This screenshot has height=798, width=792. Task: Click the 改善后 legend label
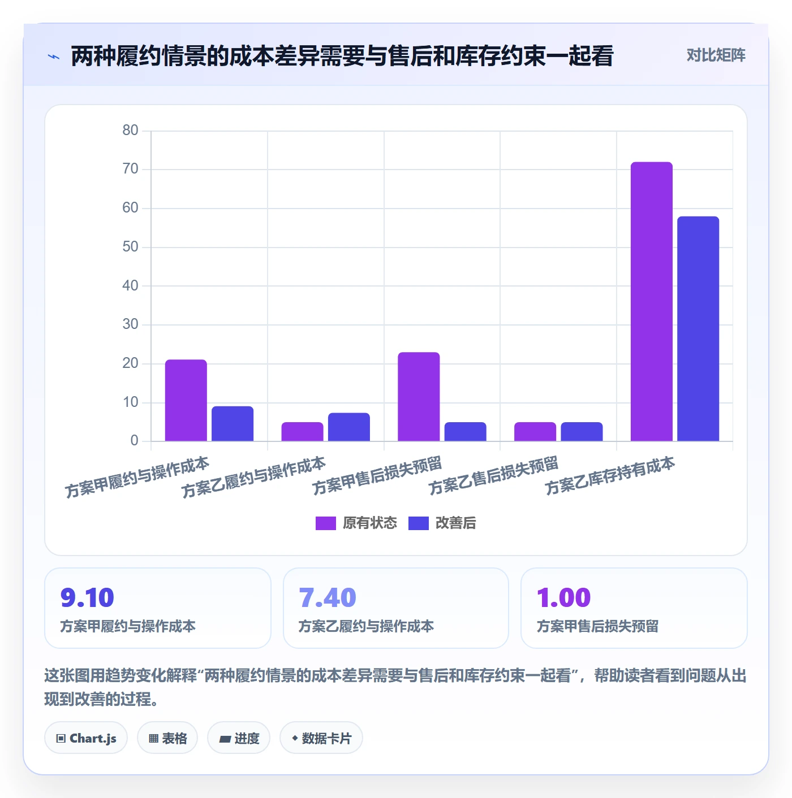point(455,523)
